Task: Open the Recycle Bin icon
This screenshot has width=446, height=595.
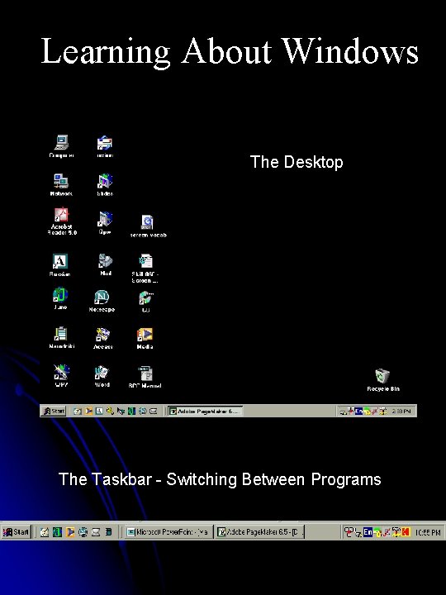Action: (x=383, y=380)
